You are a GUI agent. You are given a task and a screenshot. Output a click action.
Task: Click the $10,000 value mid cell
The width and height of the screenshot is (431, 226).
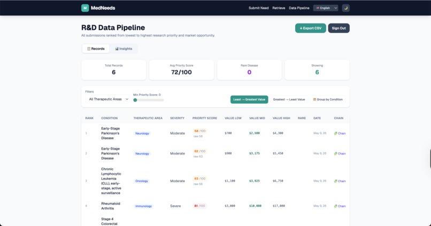point(255,206)
